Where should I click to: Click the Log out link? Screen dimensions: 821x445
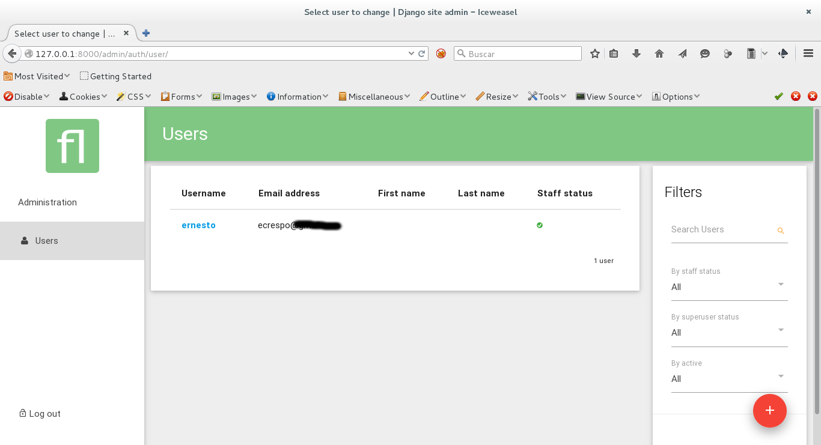coord(44,414)
